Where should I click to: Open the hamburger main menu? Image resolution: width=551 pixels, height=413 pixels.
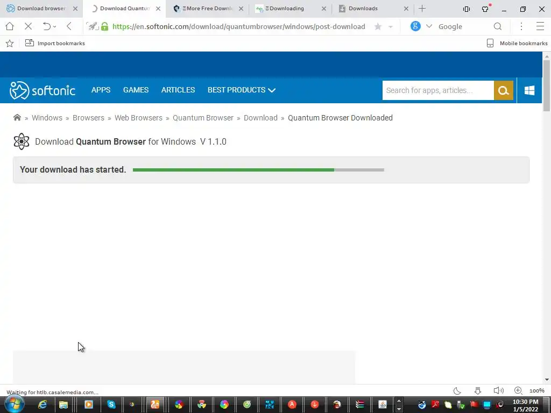pos(540,26)
